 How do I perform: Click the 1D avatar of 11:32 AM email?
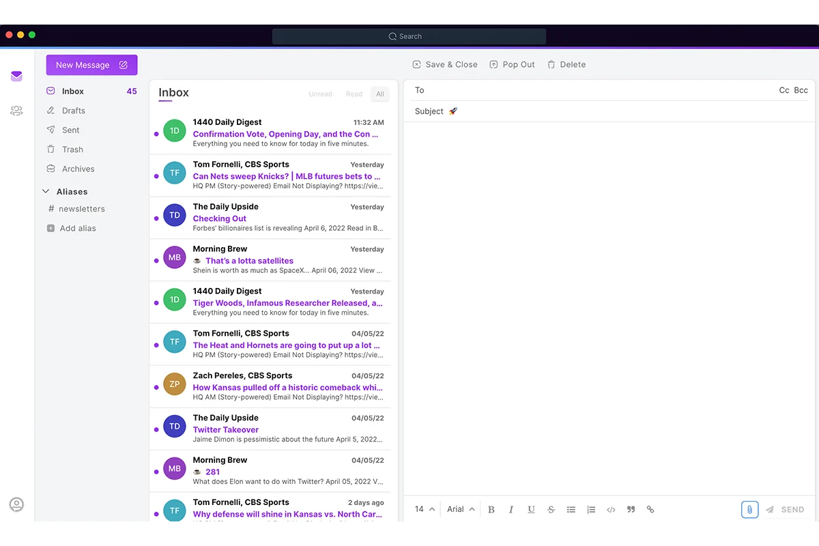tap(175, 131)
